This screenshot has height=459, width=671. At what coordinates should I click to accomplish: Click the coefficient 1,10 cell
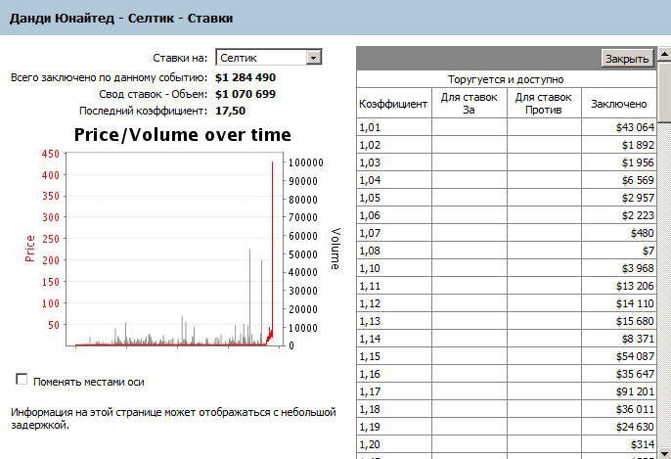click(393, 267)
